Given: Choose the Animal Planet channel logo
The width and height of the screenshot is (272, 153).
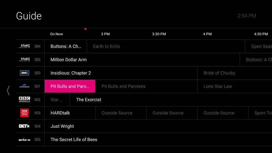Looking at the screenshot, I should 24,86.
